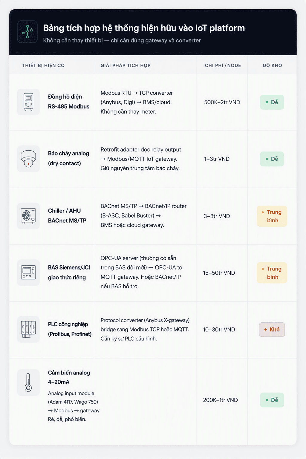The height and width of the screenshot is (459, 306).
Task: Click the fire alarm detector icon
Action: pyautogui.click(x=28, y=159)
